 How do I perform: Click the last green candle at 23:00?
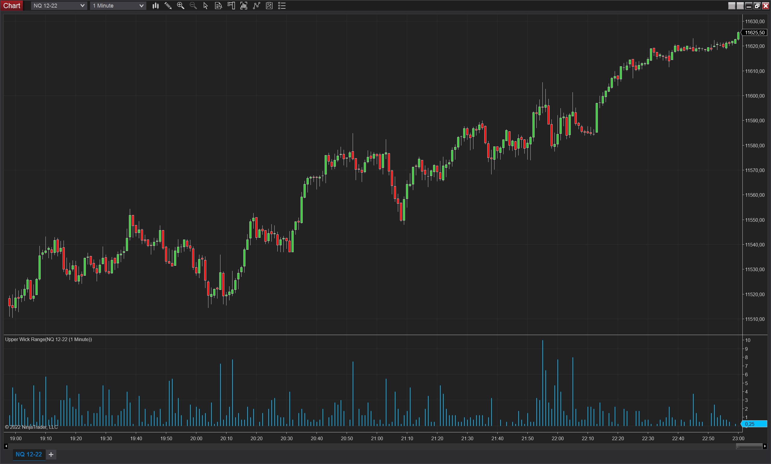tap(738, 35)
